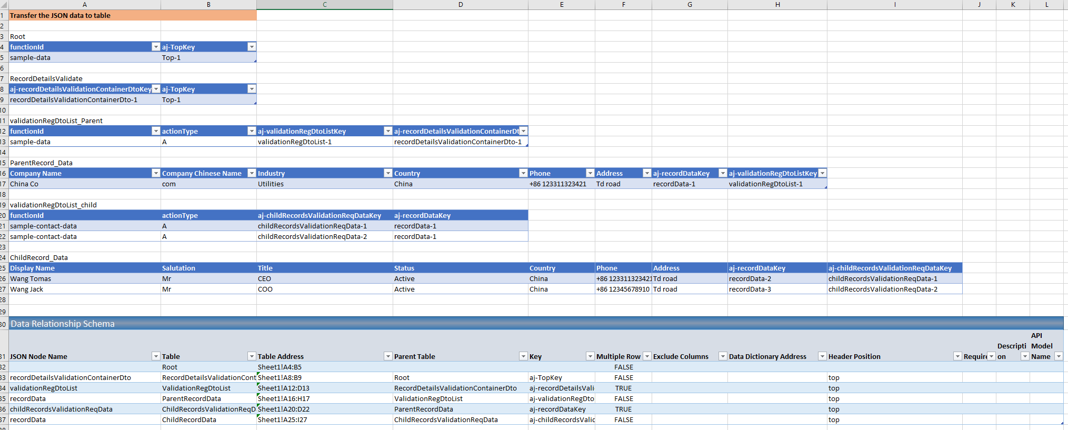The image size is (1068, 430).
Task: Open the Exclude Columns filter arrow
Action: point(723,356)
